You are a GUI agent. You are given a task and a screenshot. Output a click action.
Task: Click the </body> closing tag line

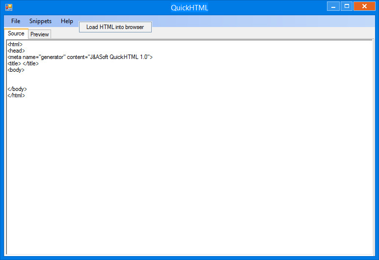(x=17, y=89)
